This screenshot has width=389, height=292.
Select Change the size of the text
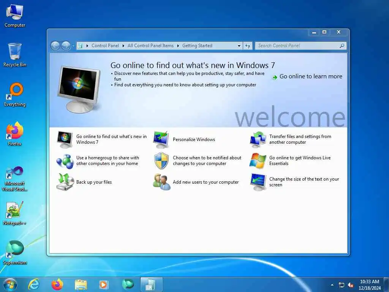[x=304, y=182]
